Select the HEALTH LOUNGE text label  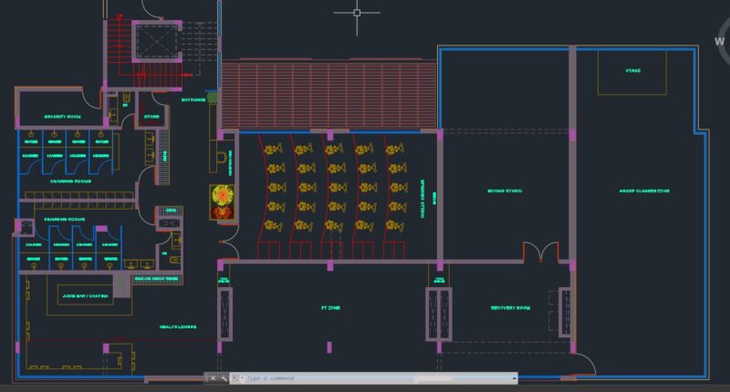click(178, 327)
